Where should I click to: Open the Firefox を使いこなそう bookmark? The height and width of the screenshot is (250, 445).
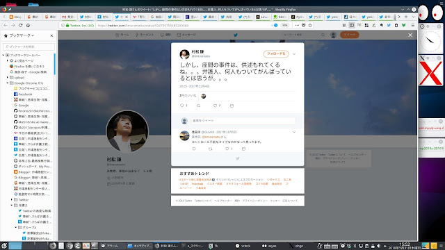click(27, 67)
